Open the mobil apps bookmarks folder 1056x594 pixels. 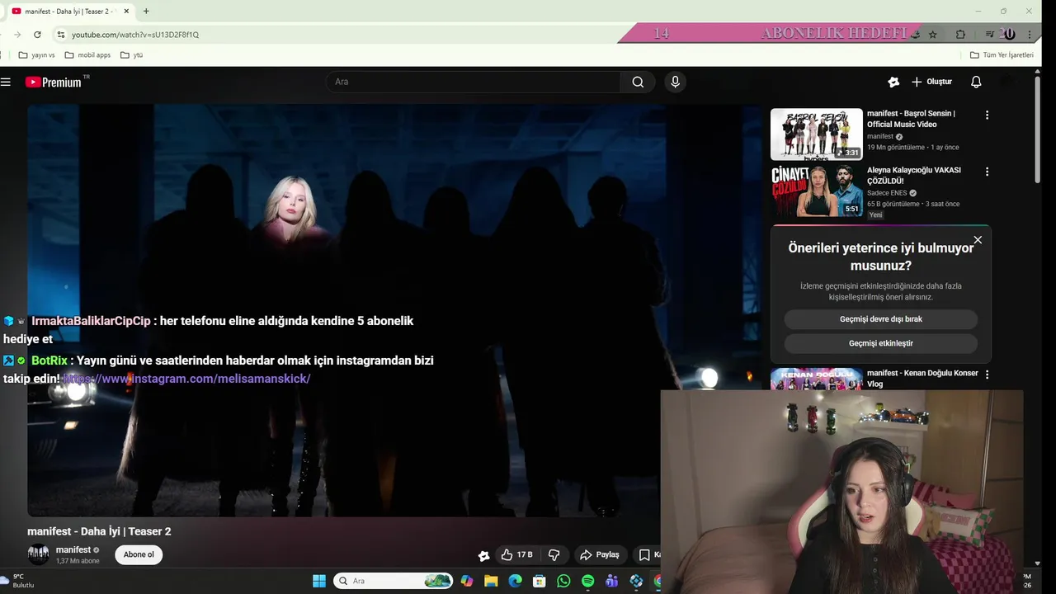87,55
